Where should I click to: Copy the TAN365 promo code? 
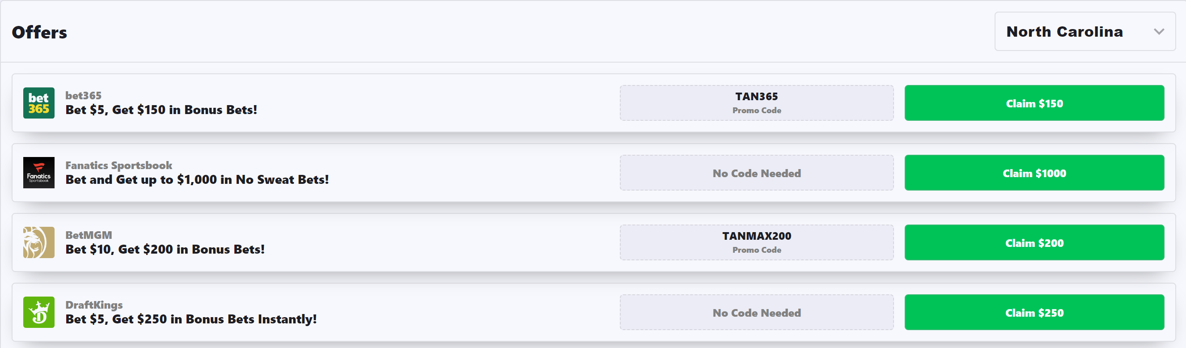[x=756, y=103]
